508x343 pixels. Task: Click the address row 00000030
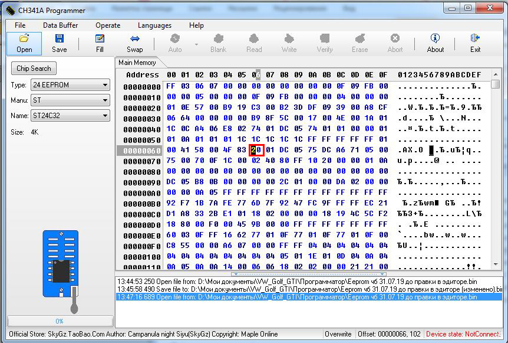[142, 119]
